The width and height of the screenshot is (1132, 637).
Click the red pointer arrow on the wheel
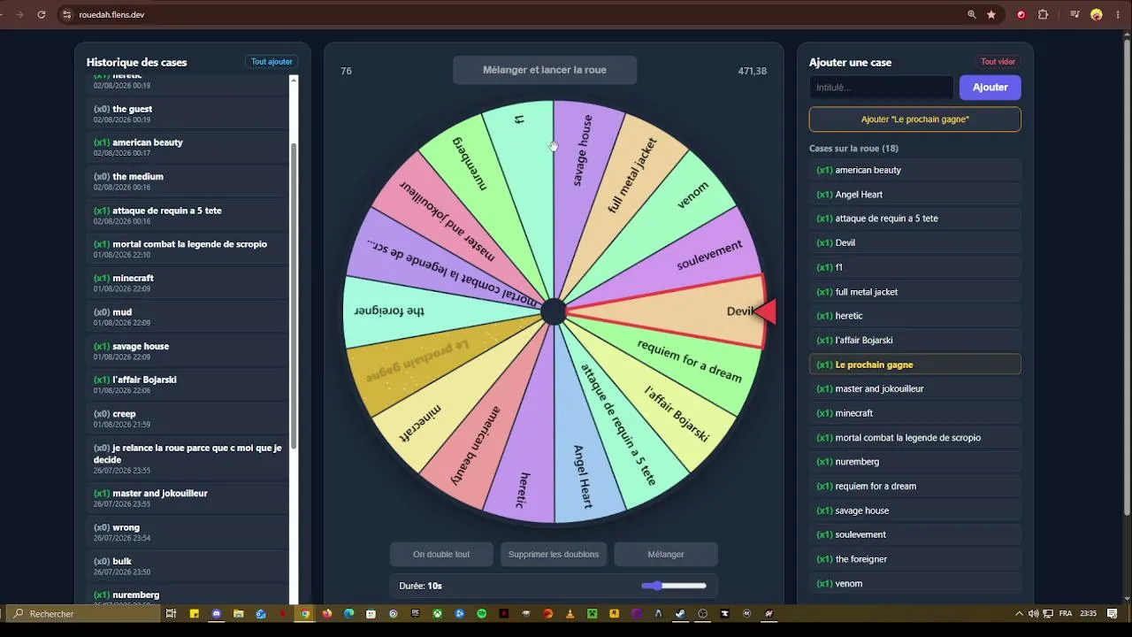(x=766, y=311)
